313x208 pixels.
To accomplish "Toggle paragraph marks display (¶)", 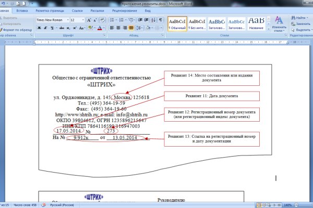I will point(160,20).
